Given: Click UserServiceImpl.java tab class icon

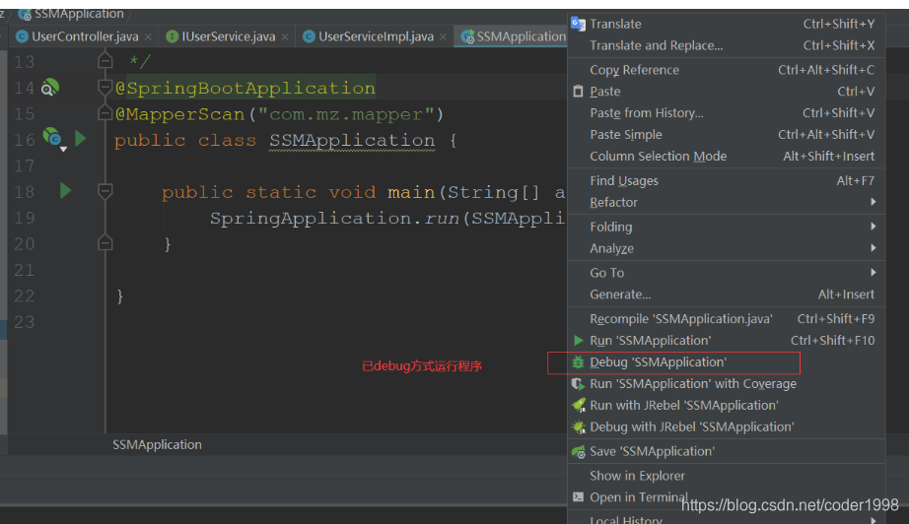Looking at the screenshot, I should (x=309, y=36).
